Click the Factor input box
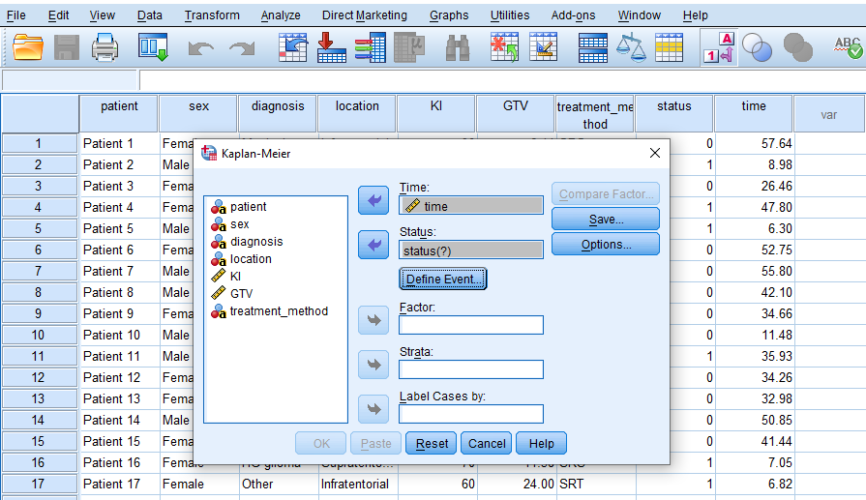This screenshot has width=866, height=500. [471, 325]
